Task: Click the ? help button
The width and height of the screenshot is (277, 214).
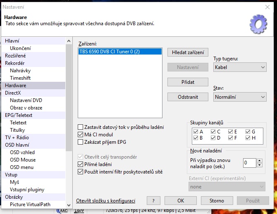Action: [x=153, y=201]
